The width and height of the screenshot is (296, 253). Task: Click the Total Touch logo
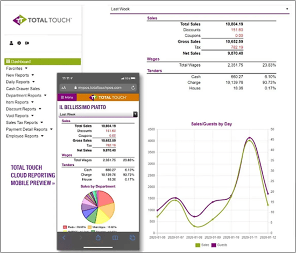pos(42,20)
